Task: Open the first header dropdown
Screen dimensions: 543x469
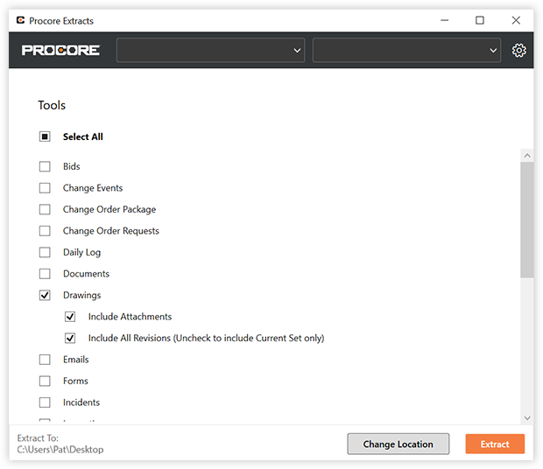Action: click(210, 51)
